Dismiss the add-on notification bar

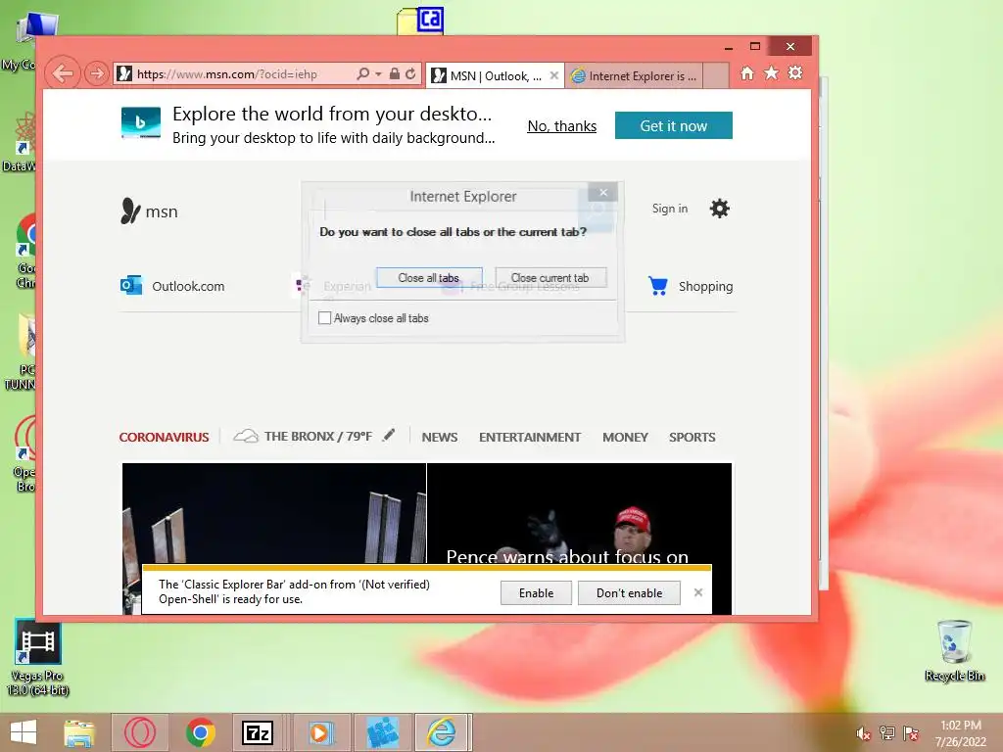pos(697,592)
